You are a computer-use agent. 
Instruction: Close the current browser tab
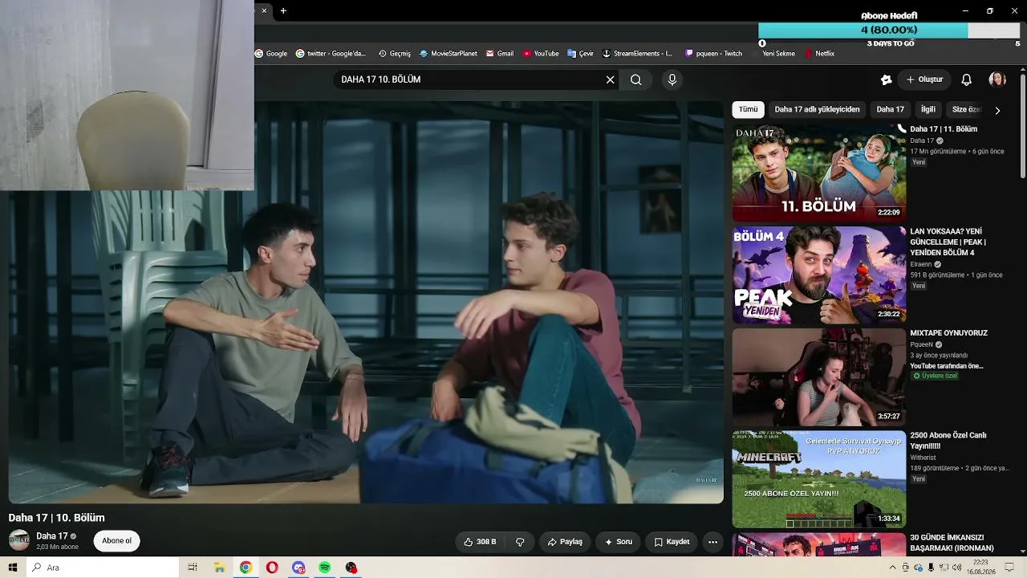tap(264, 10)
